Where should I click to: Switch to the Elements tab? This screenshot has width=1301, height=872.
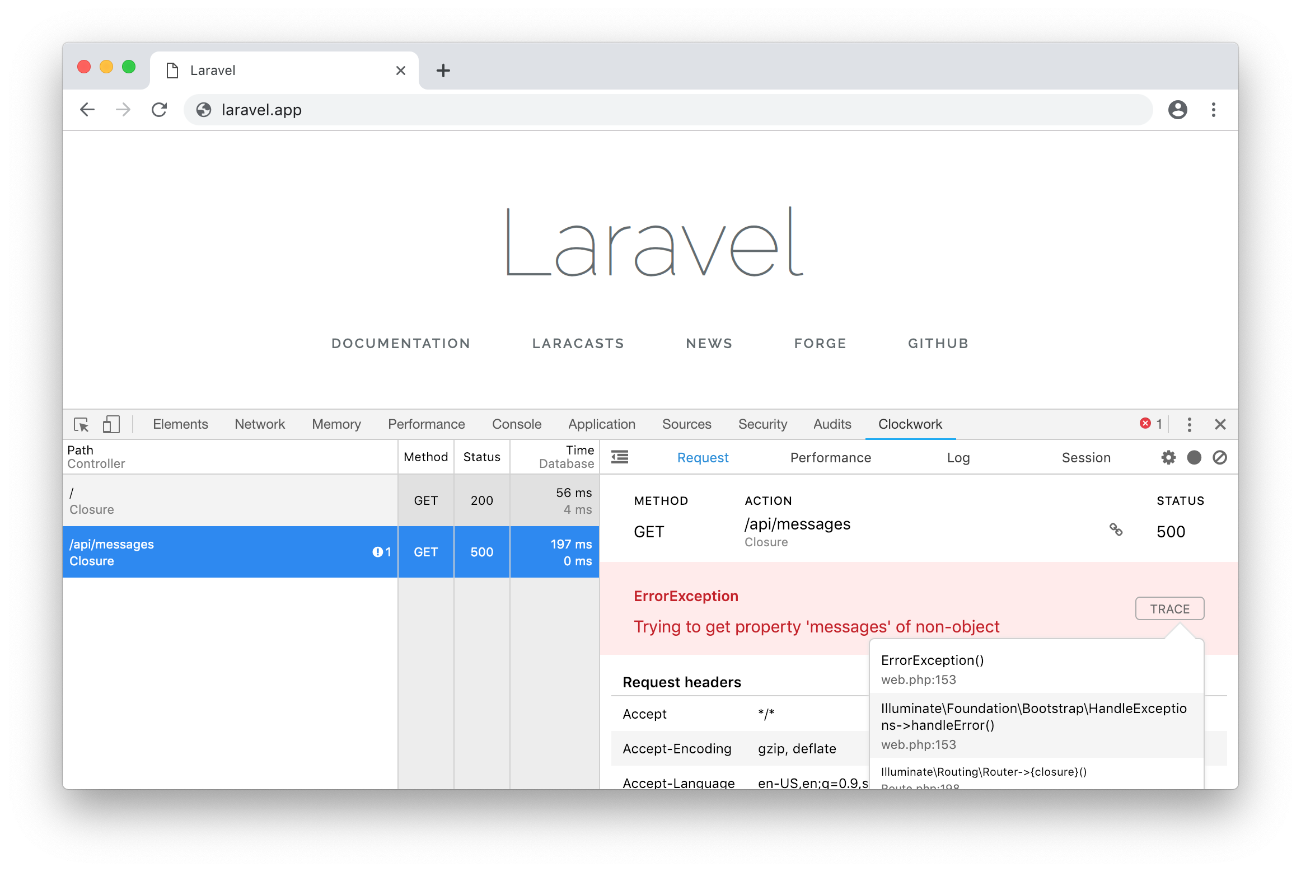(x=180, y=424)
